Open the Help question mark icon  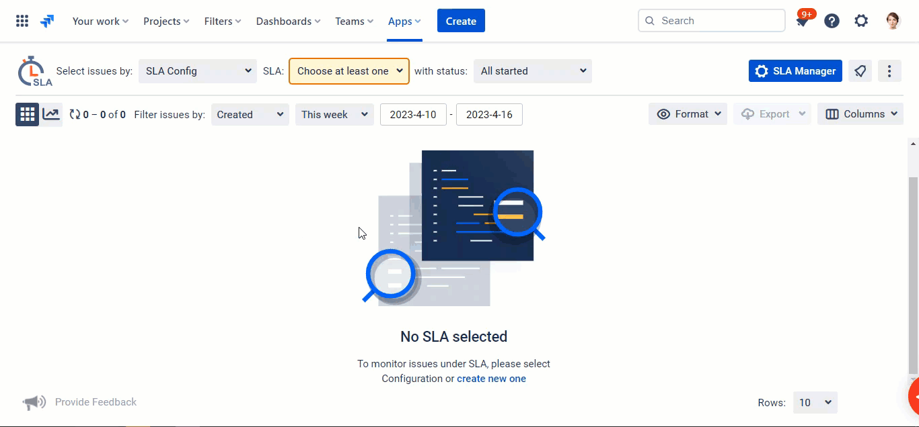[x=832, y=21]
